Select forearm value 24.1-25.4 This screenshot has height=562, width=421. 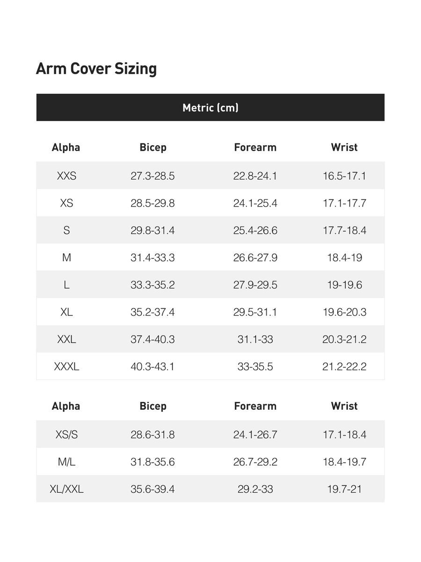click(x=255, y=203)
